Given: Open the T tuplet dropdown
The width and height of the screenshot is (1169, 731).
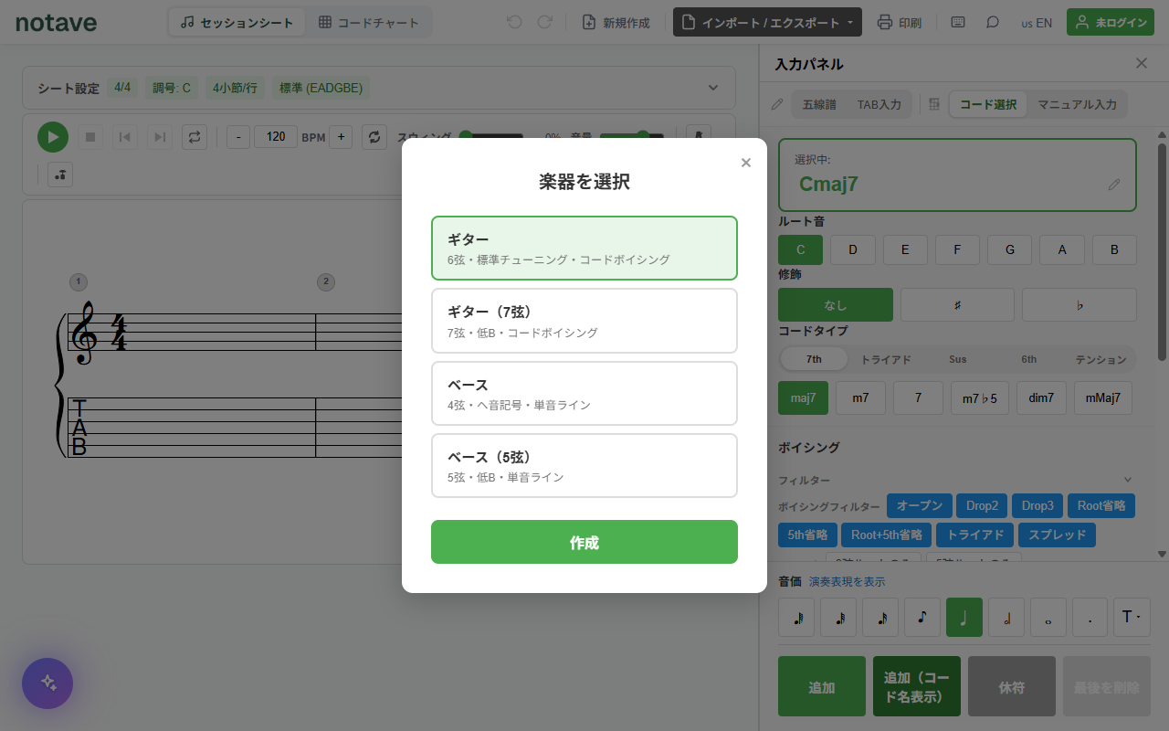Looking at the screenshot, I should pyautogui.click(x=1132, y=617).
